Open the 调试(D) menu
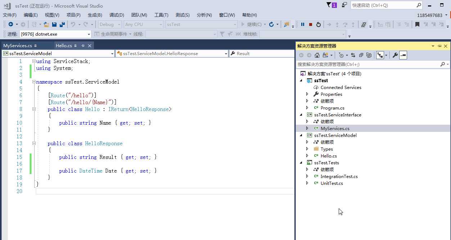The width and height of the screenshot is (451, 240). 116,15
